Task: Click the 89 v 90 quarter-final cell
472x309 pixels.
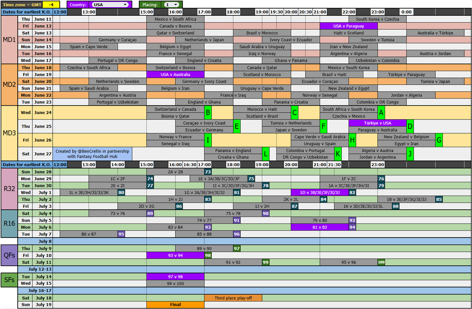Action: (204, 248)
